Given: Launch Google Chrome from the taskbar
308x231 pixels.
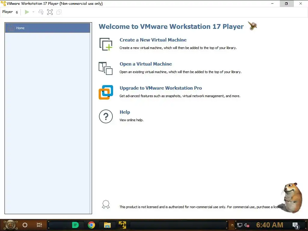Looking at the screenshot, I should [x=91, y=225].
